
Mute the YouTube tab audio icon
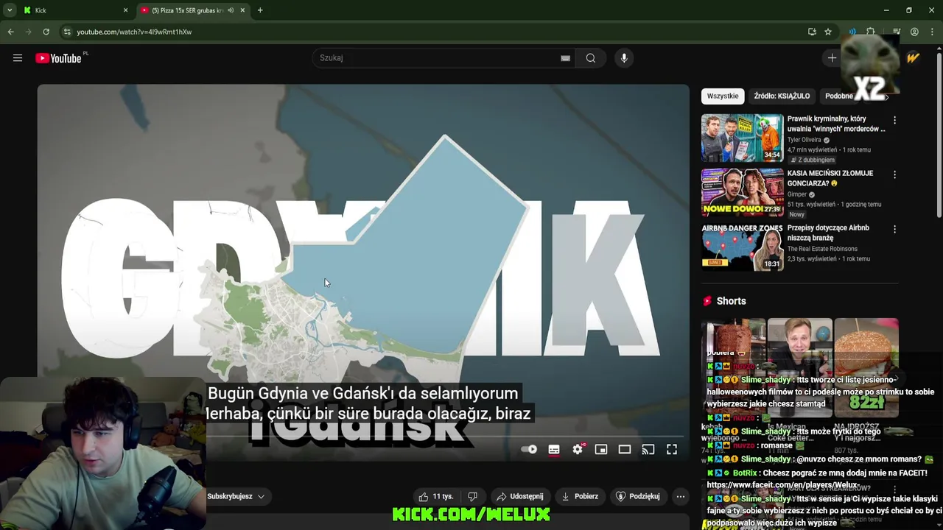(231, 10)
